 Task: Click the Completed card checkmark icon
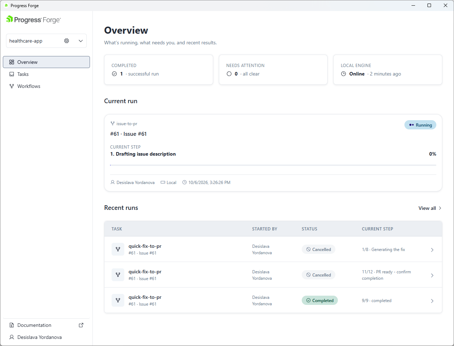coord(114,74)
